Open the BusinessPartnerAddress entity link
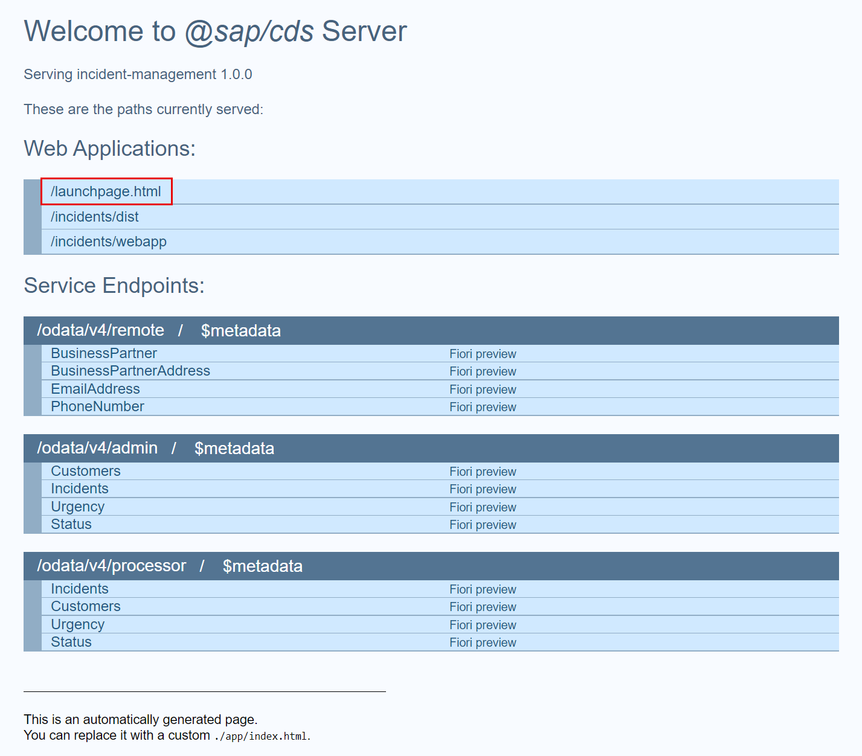Image resolution: width=862 pixels, height=756 pixels. [130, 371]
